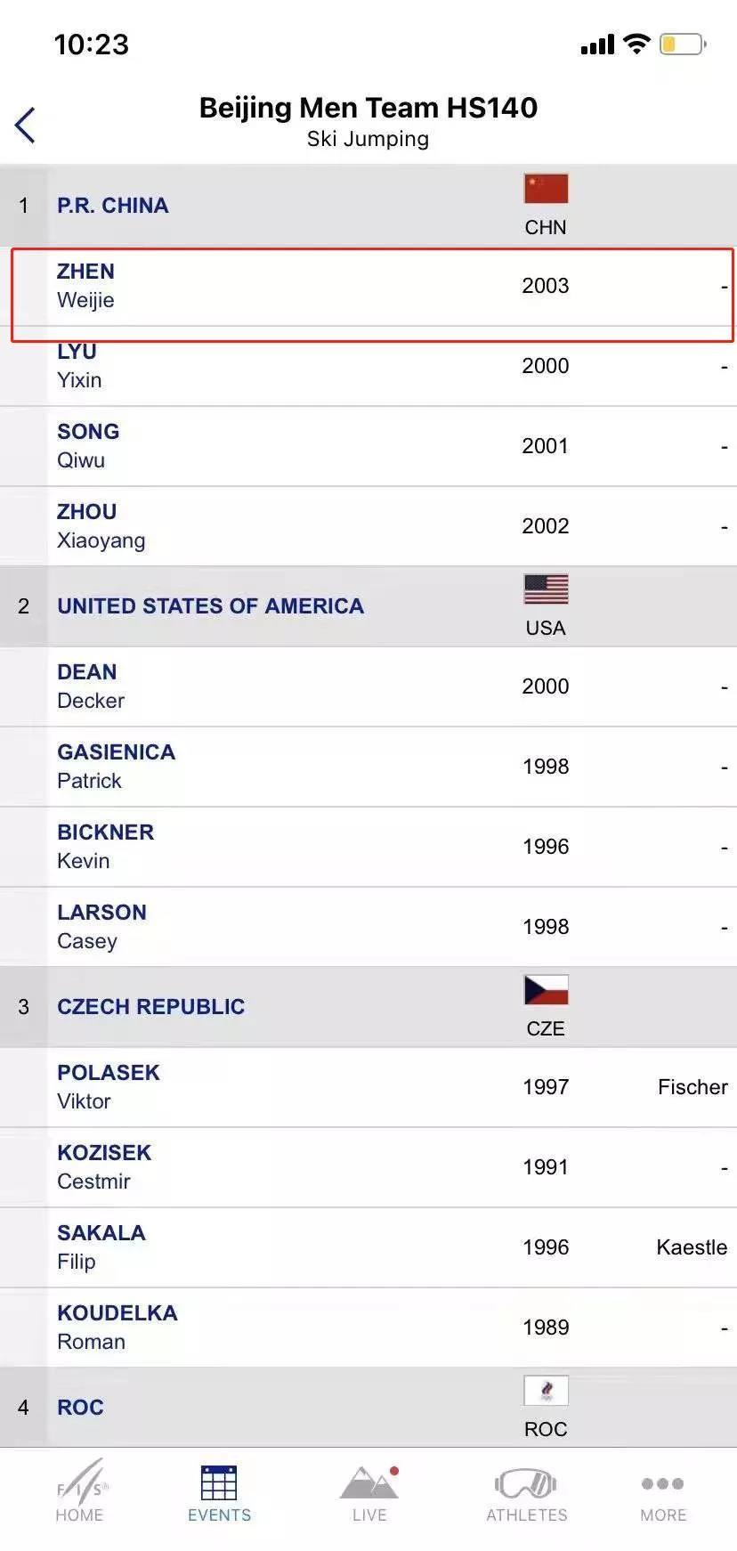Tap the China flag icon

coord(546,189)
